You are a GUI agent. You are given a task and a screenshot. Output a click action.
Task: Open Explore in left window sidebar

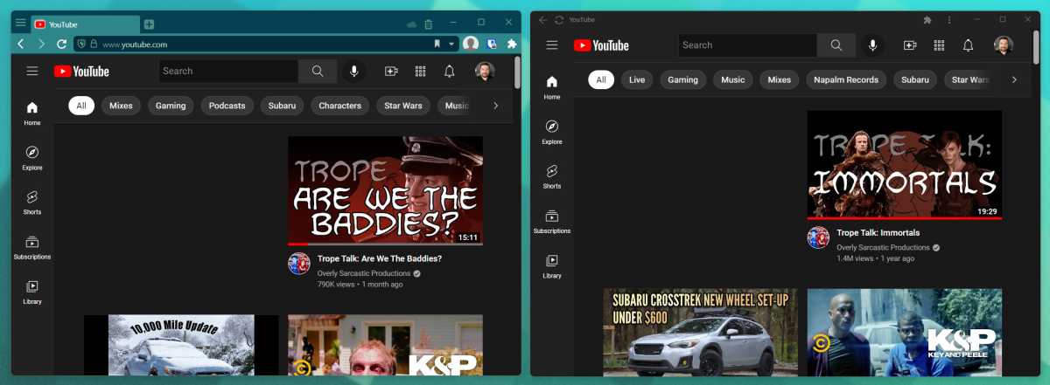[32, 158]
